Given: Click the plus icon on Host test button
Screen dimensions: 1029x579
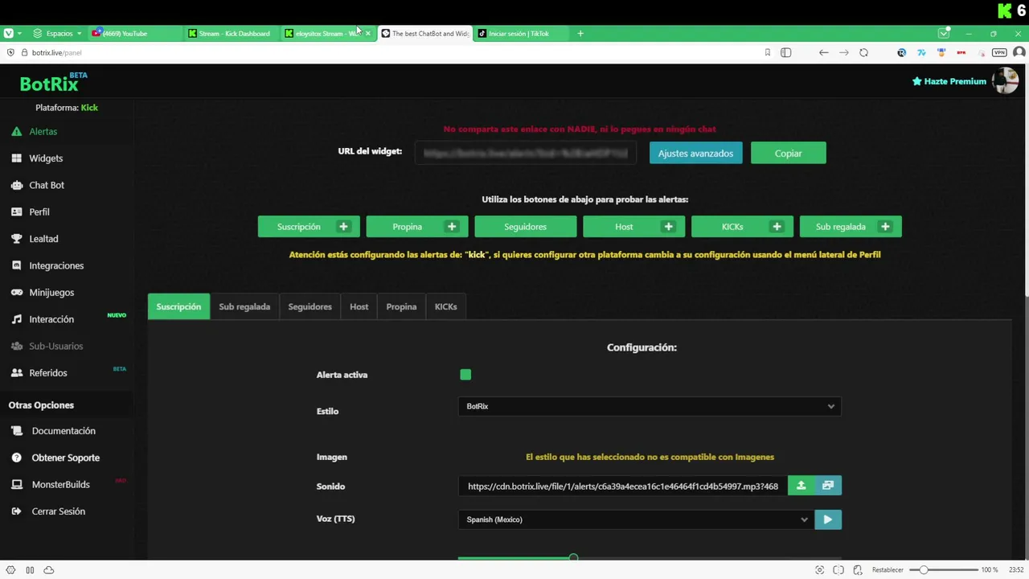Looking at the screenshot, I should [668, 227].
